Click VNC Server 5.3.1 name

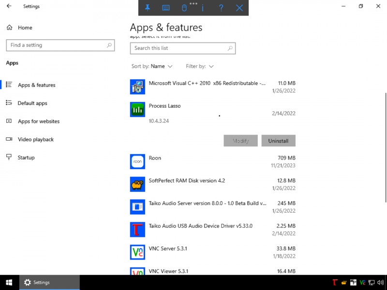[x=168, y=248]
